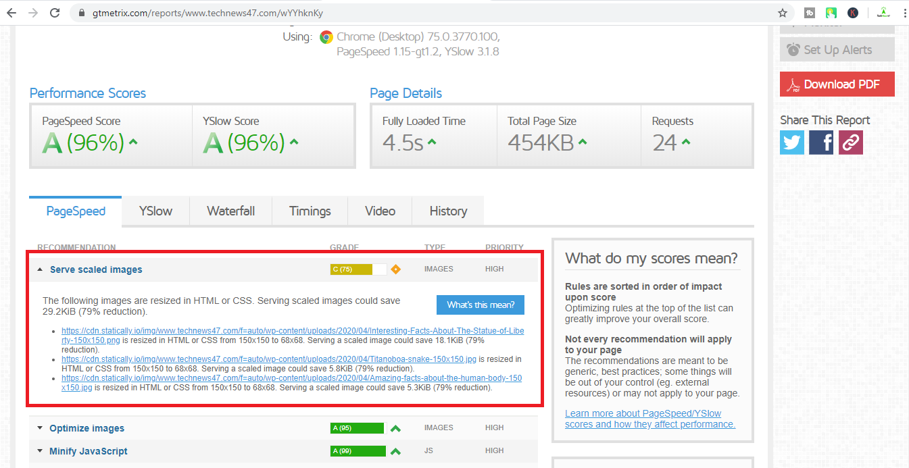
Task: Click IMAGES type on Serve scaled images row
Action: click(x=439, y=269)
